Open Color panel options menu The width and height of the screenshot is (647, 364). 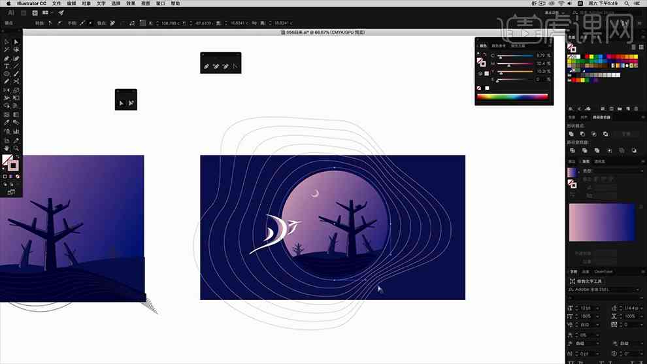[549, 46]
